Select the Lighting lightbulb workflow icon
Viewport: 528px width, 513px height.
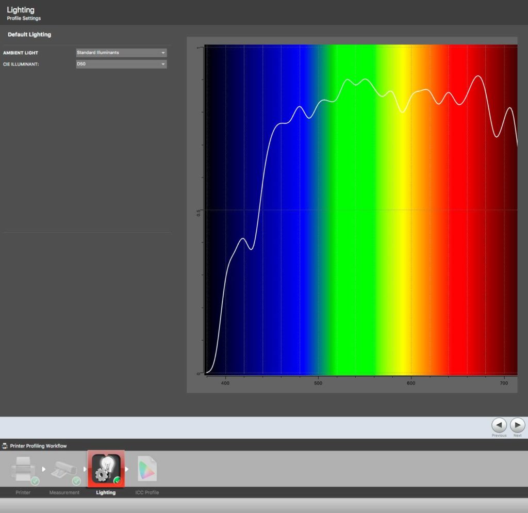click(106, 469)
